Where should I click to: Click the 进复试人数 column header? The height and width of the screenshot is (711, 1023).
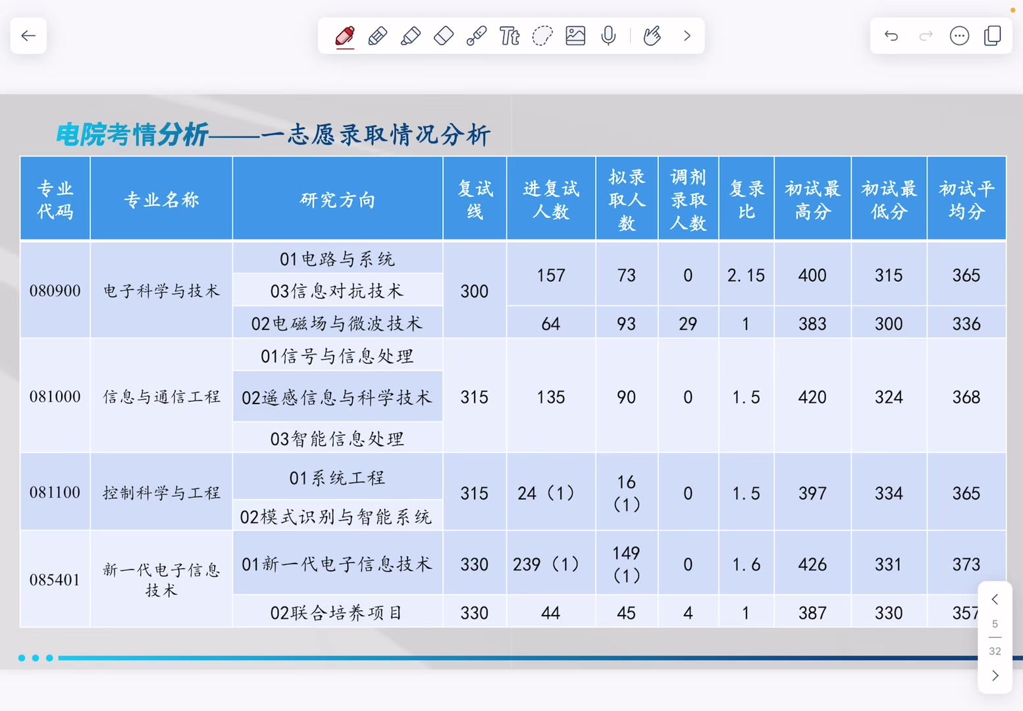[x=551, y=199]
